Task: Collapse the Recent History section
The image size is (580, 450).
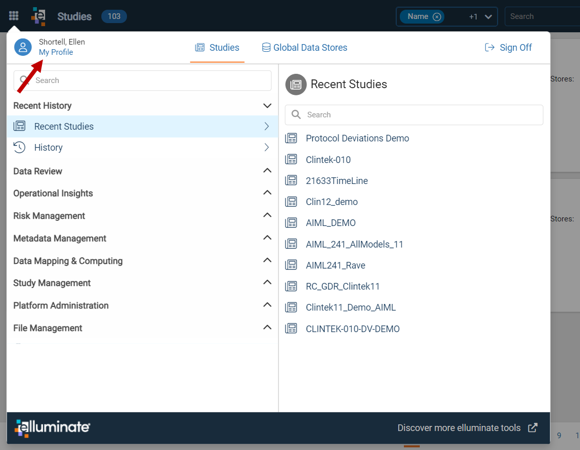Action: [267, 106]
